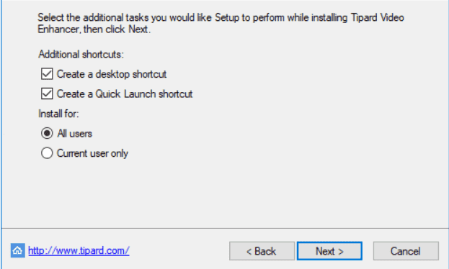Screen dimensions: 449x269
Task: Uncheck the desktop shortcut checkbox
Action: point(47,74)
